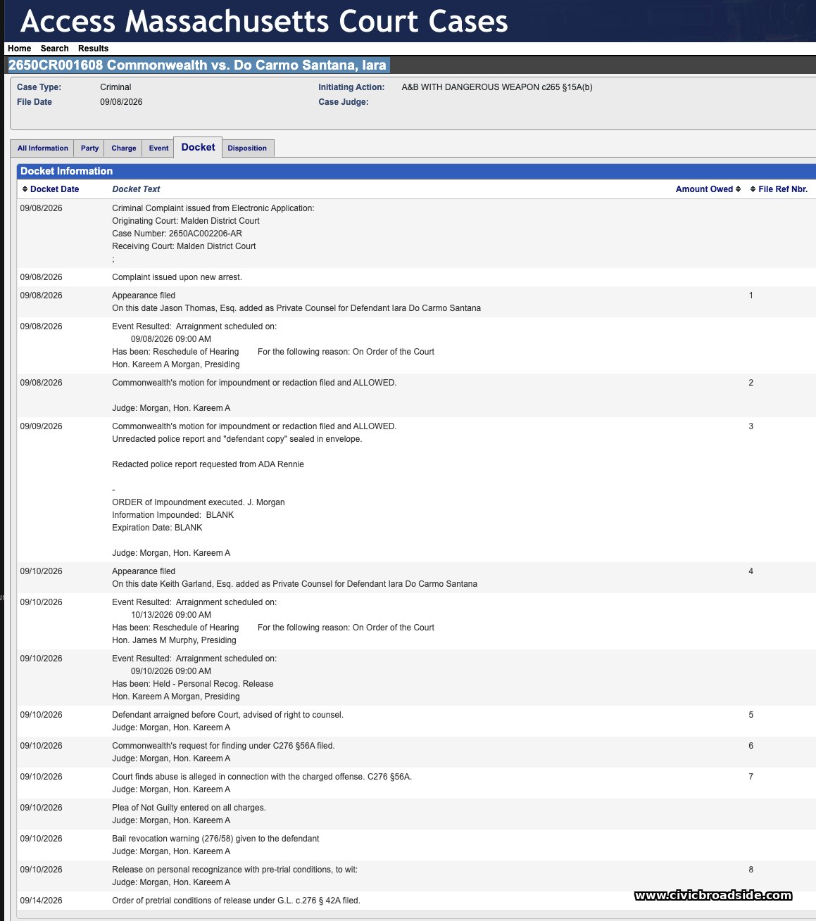Click file ref number 7
The width and height of the screenshot is (816, 921).
click(x=751, y=777)
